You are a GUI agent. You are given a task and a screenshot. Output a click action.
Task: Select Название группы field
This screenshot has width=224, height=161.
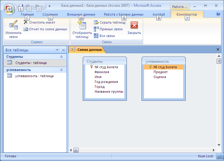(109, 92)
